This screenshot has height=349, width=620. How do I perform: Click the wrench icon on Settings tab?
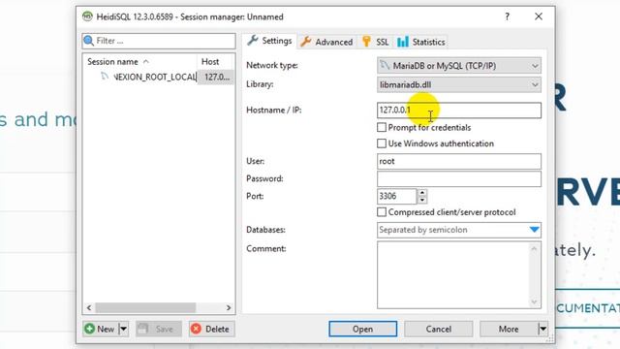point(252,41)
